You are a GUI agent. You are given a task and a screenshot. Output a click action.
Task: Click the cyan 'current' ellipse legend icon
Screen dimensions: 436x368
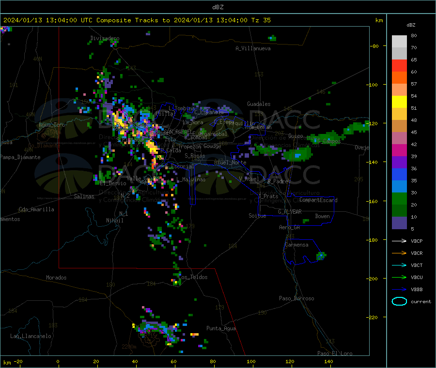(399, 301)
